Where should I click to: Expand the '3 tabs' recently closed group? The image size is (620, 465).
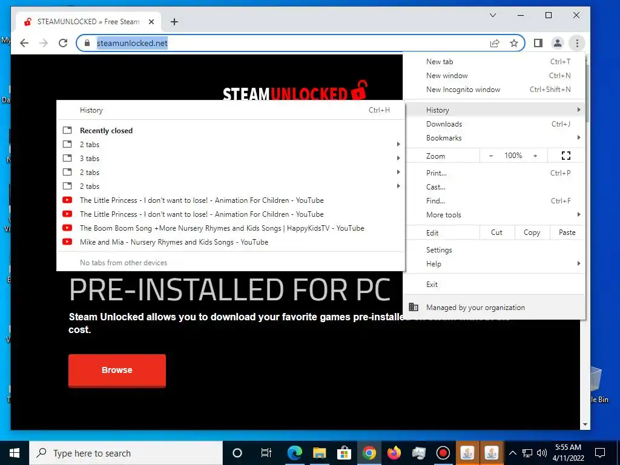tap(231, 159)
